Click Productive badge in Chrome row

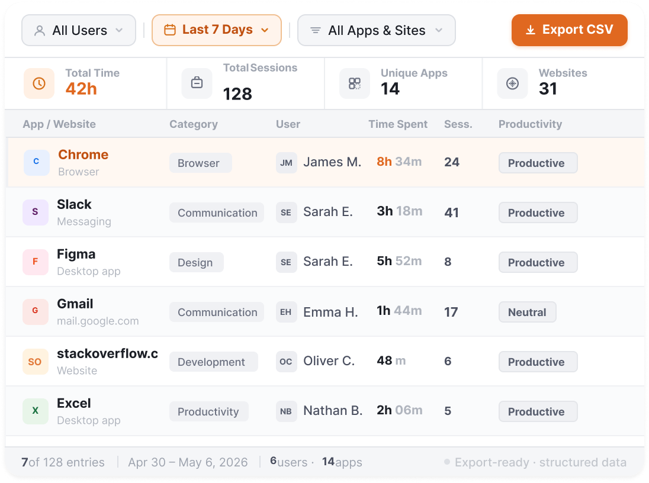pyautogui.click(x=538, y=163)
